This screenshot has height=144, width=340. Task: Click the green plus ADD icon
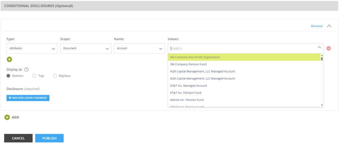tap(7, 117)
